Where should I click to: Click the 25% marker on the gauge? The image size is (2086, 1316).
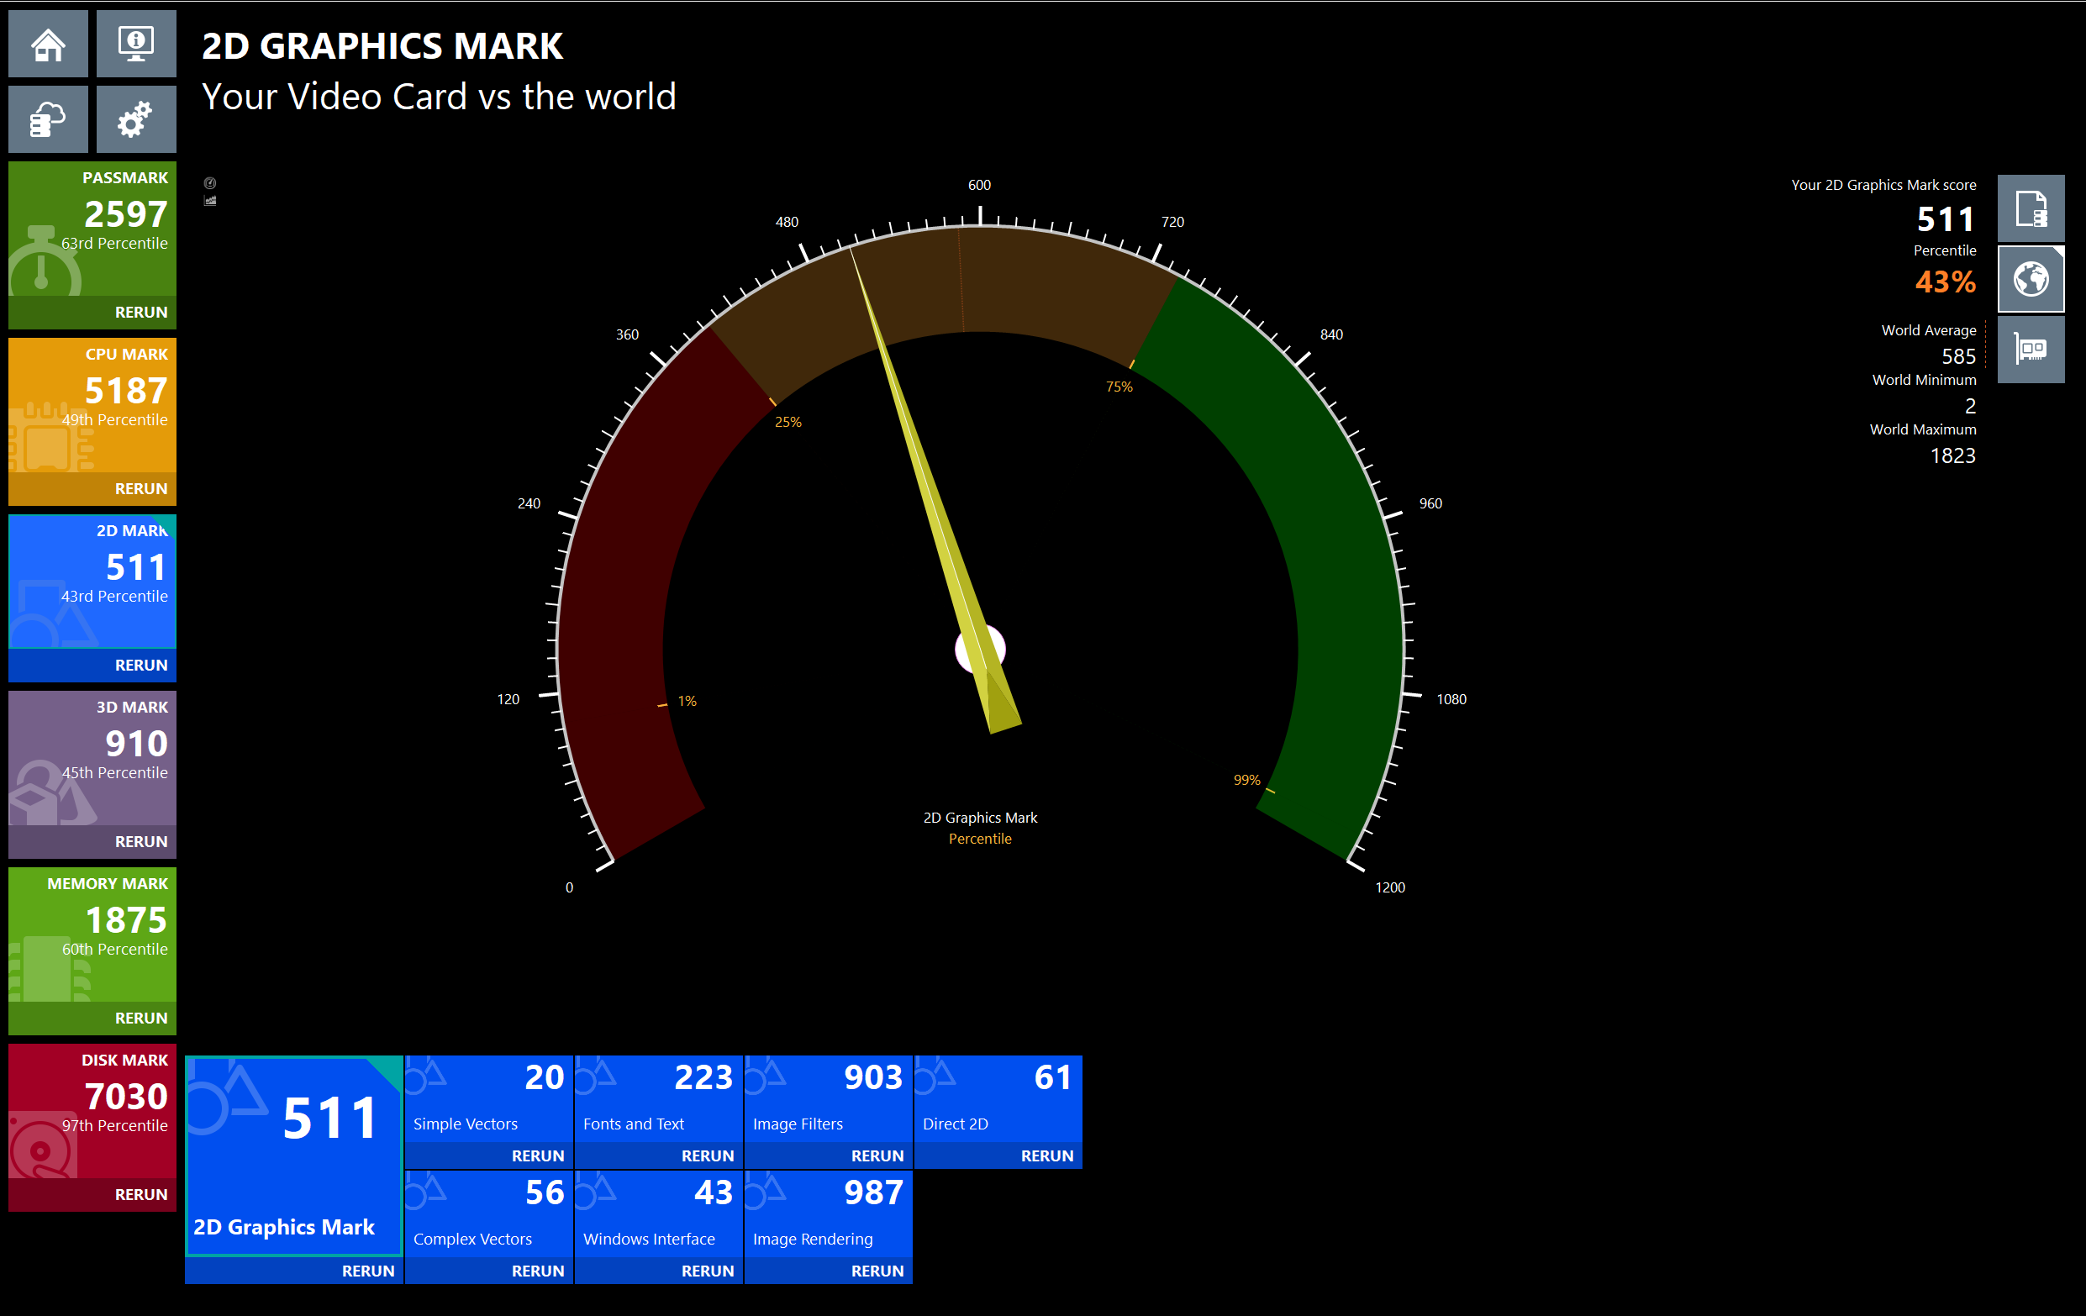(788, 422)
